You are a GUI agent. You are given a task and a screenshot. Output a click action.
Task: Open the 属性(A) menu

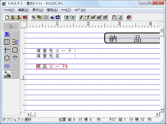coord(52,10)
